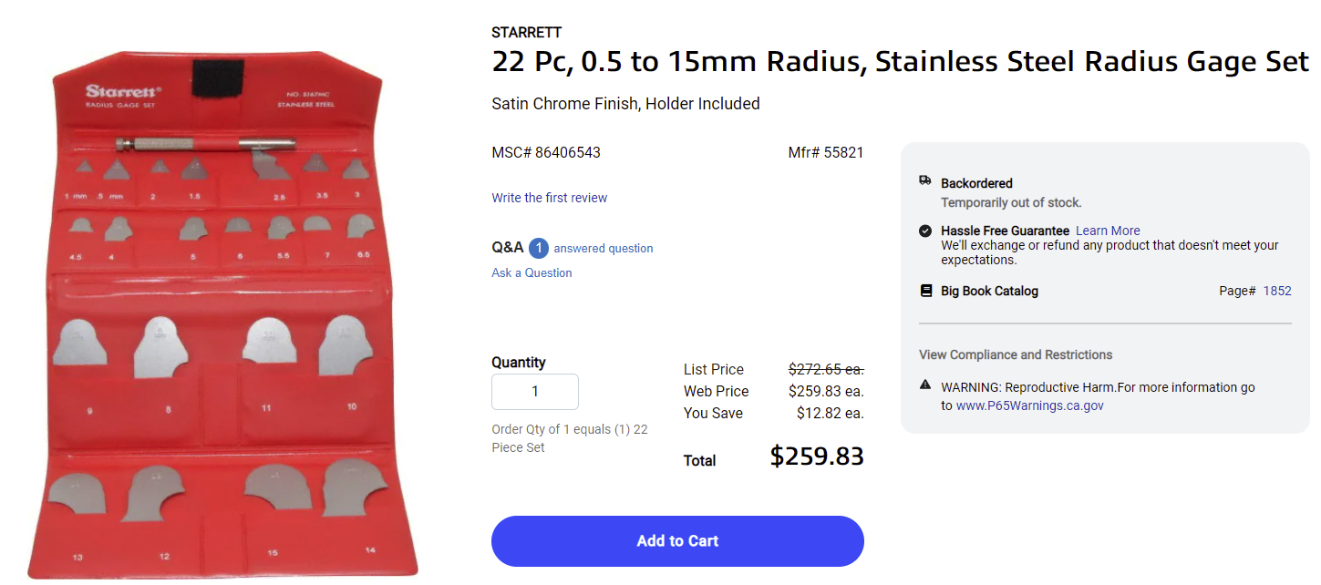The image size is (1321, 585).
Task: Click the Big Book Catalog label
Action: coord(989,291)
